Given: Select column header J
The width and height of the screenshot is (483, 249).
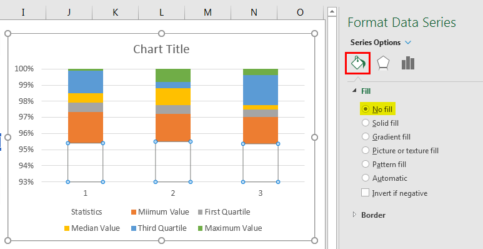Looking at the screenshot, I should click(69, 12).
